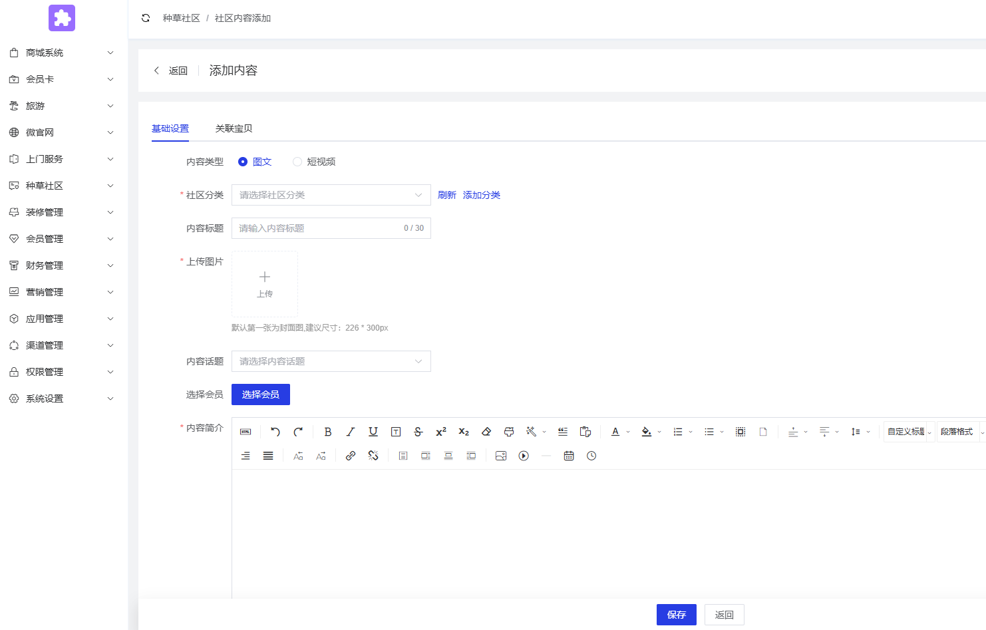Insert a video into the content editor
986x630 pixels.
click(x=524, y=456)
